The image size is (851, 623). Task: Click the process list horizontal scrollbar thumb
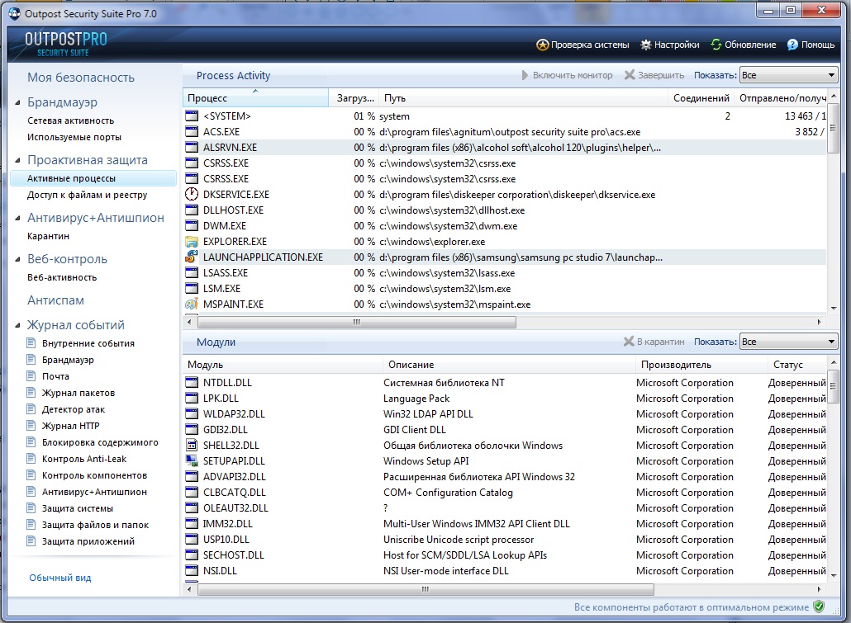pos(357,322)
